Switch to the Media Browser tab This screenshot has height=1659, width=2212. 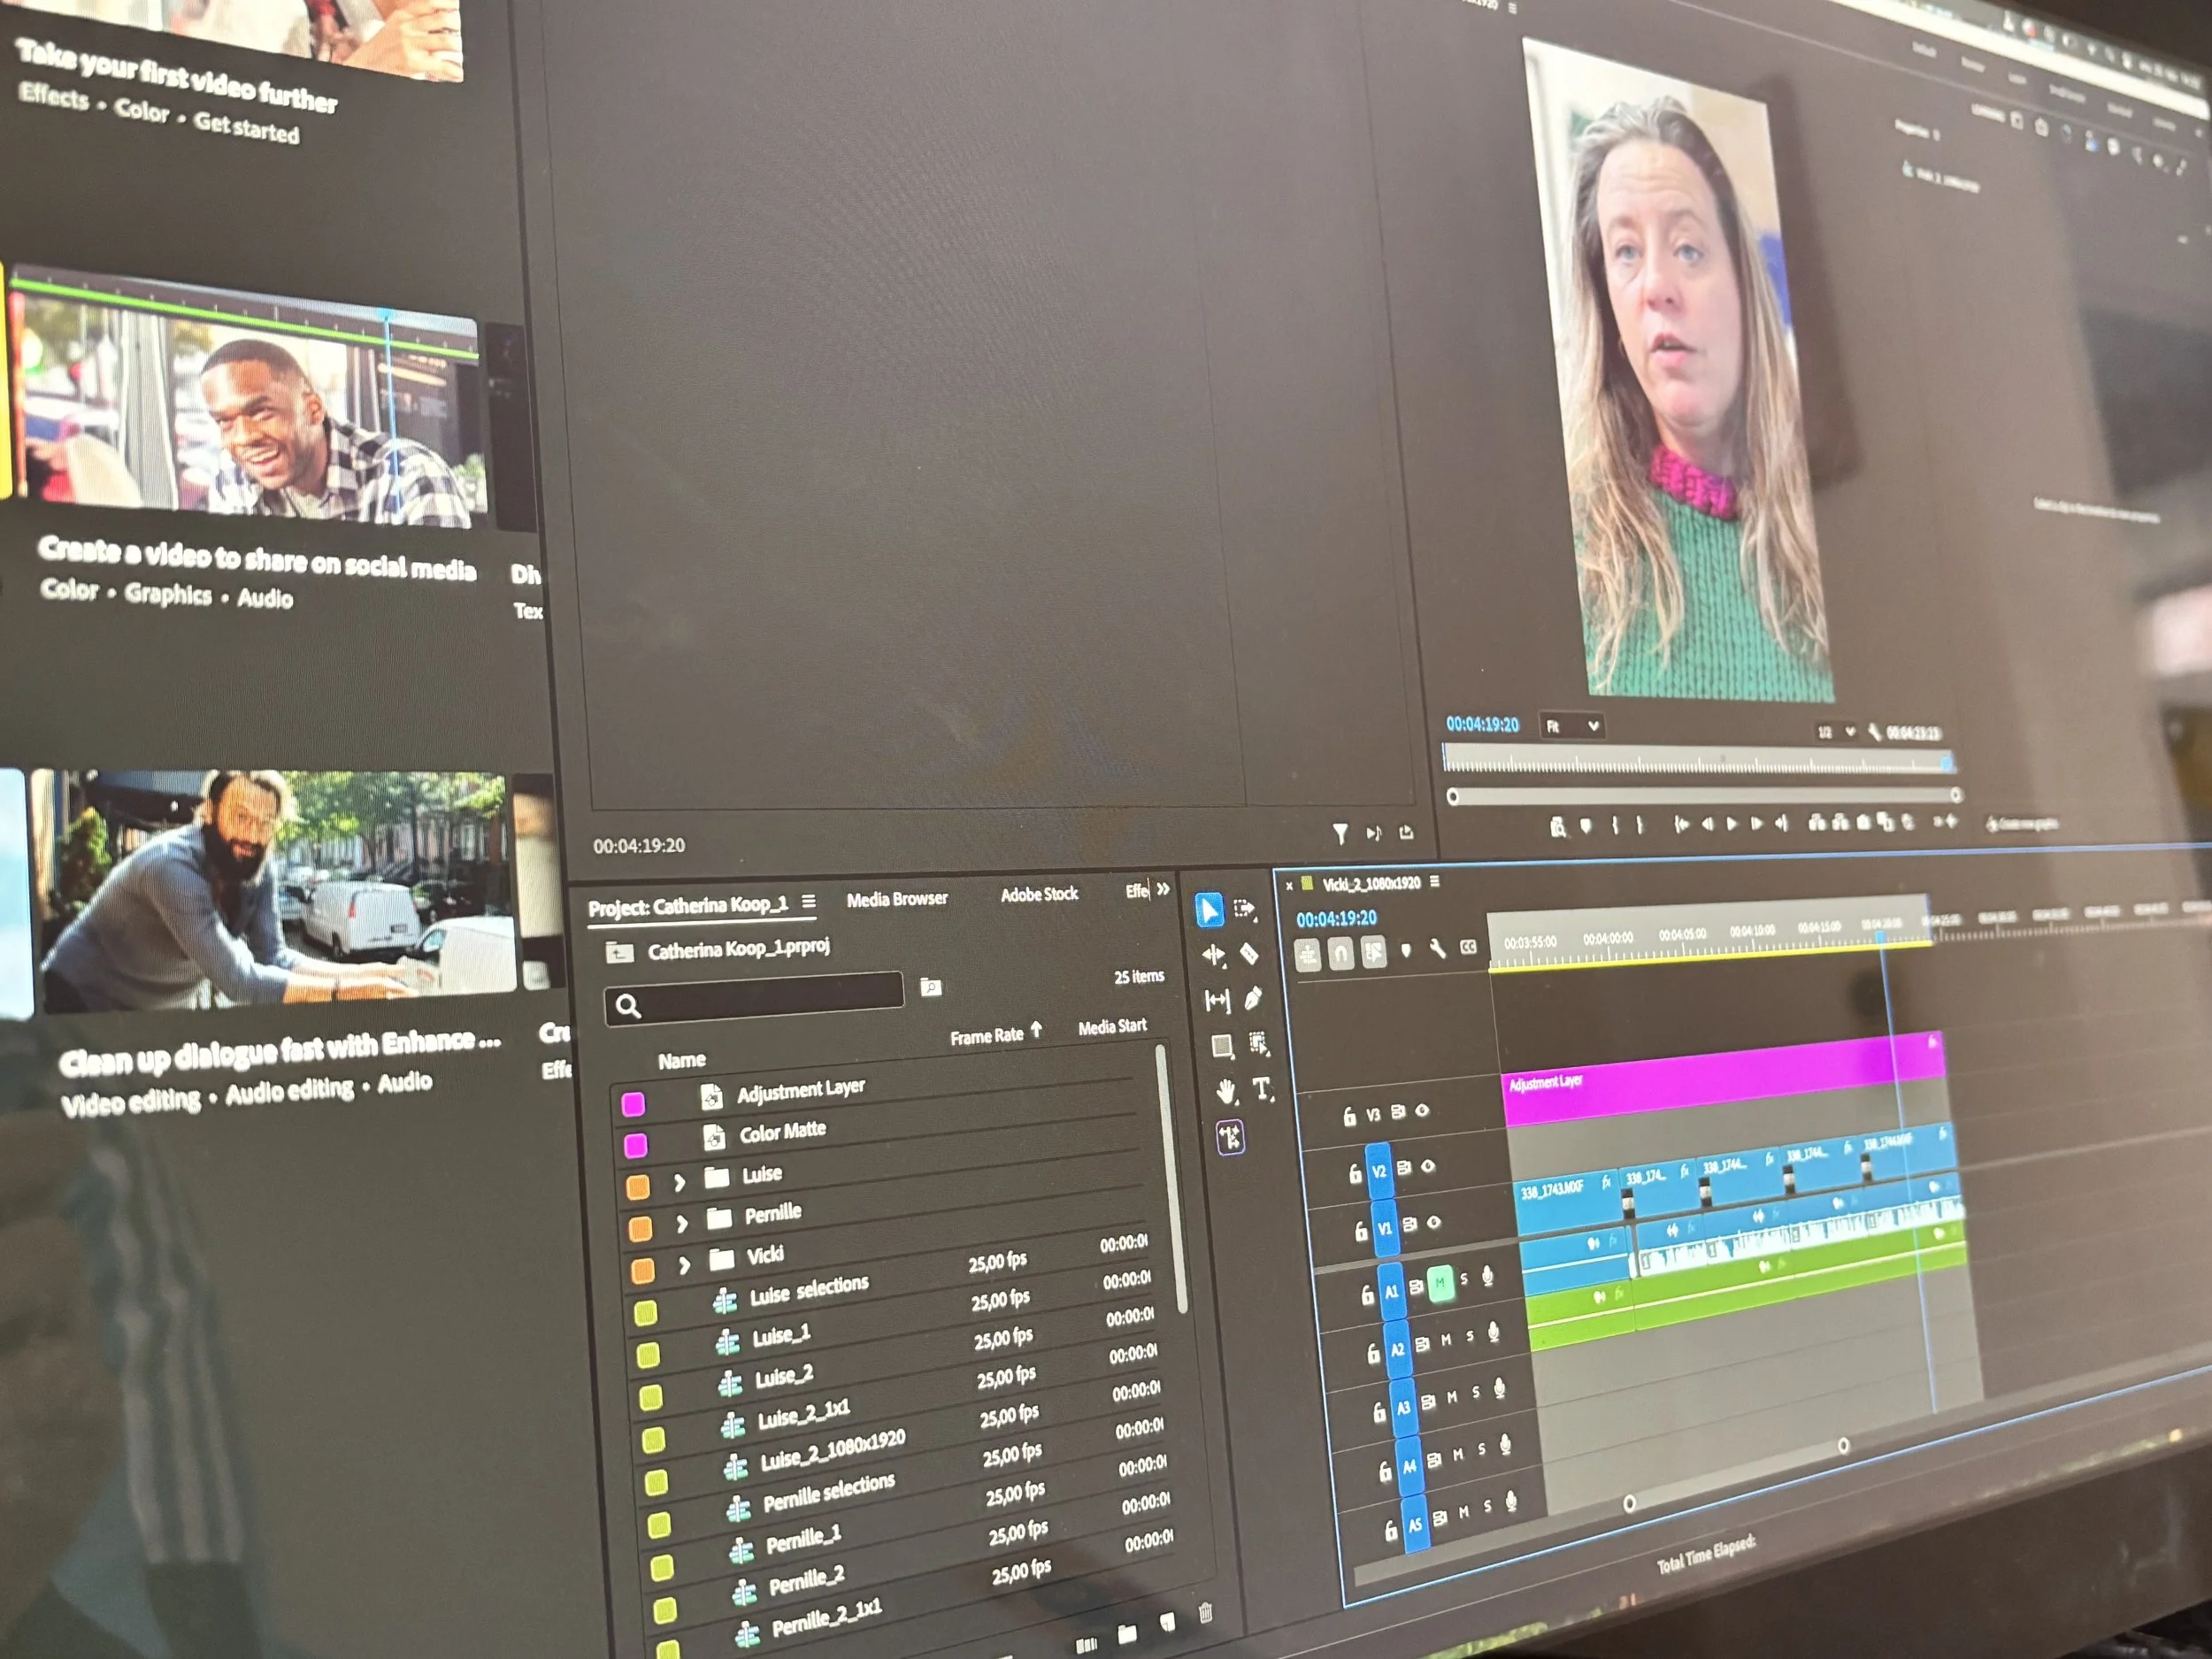pyautogui.click(x=896, y=898)
